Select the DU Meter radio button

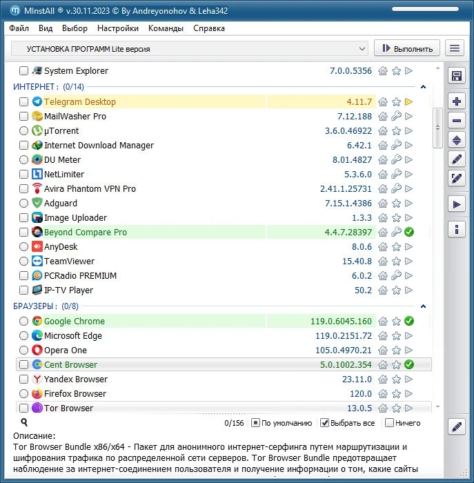[23, 159]
